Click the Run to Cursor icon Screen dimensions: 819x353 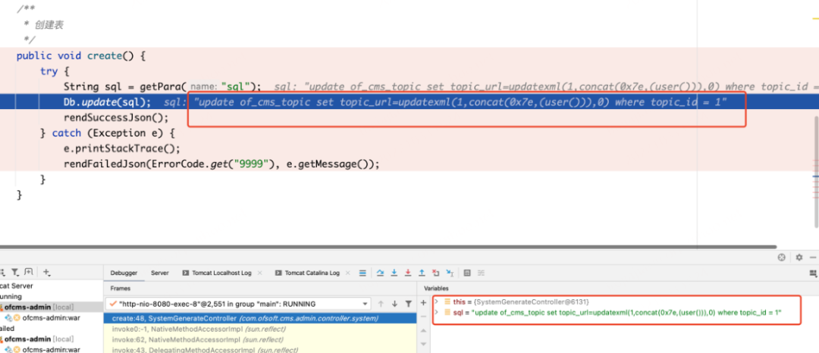click(449, 273)
